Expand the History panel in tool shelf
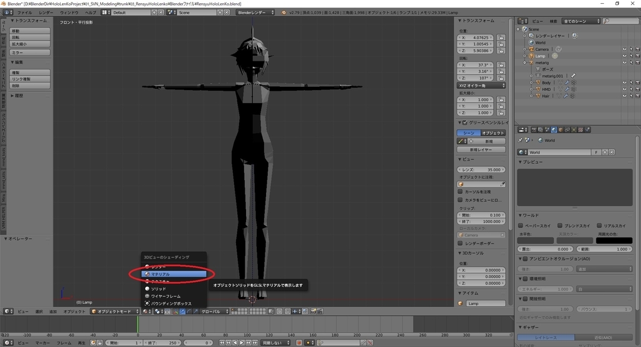The image size is (641, 347). (17, 96)
